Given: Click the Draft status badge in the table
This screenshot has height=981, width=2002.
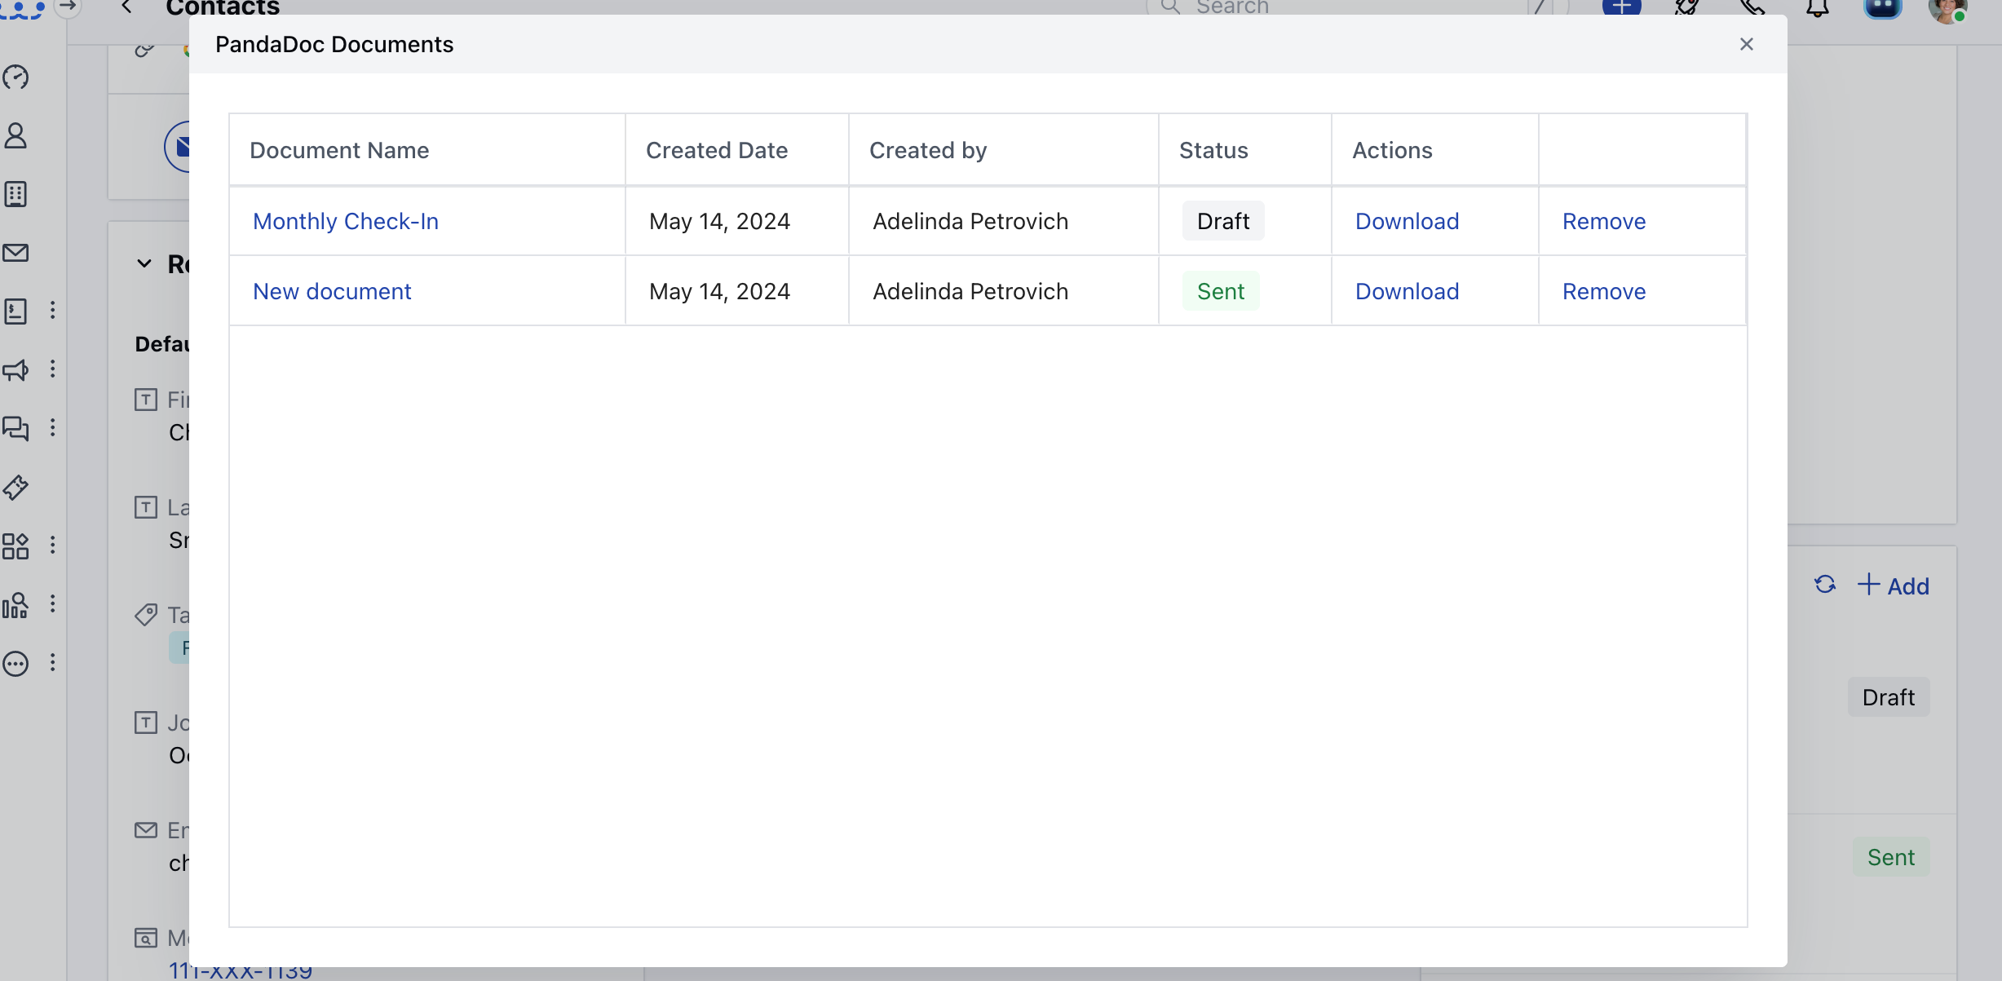Looking at the screenshot, I should coord(1223,221).
